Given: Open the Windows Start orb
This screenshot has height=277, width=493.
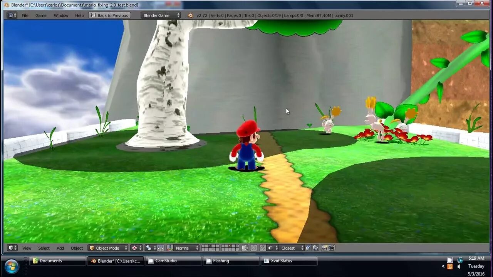Looking at the screenshot, I should (x=12, y=266).
